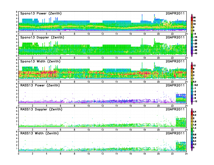Click hour 12 tick label under Spano13 Power
The width and height of the screenshot is (214, 165).
[102, 34]
